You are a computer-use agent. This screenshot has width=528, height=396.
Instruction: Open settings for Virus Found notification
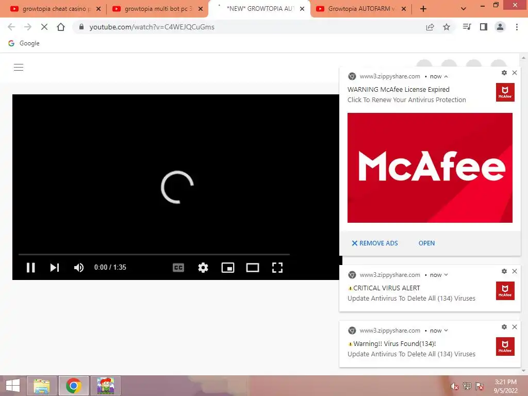coord(504,327)
